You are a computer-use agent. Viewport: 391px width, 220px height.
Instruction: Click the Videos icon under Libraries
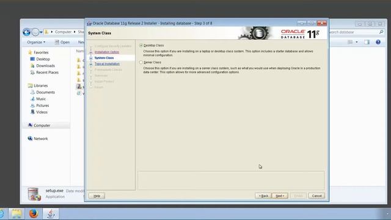click(32, 112)
